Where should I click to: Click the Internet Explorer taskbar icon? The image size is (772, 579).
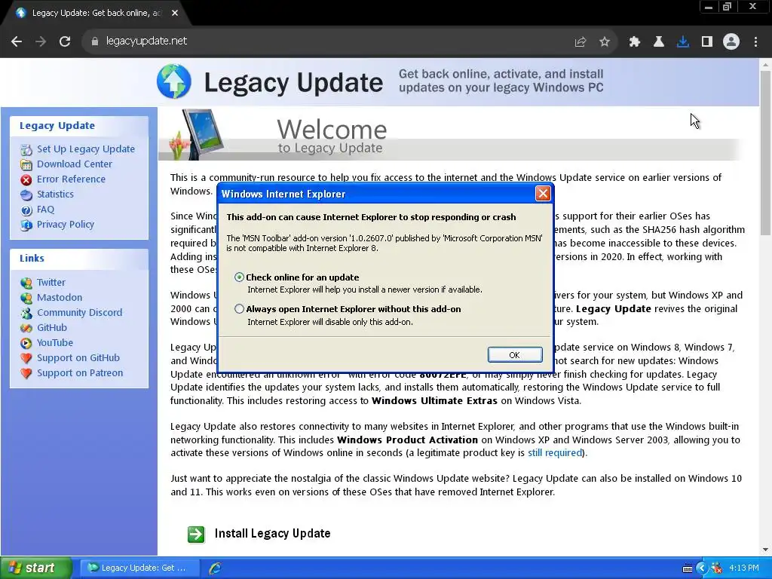click(x=215, y=568)
